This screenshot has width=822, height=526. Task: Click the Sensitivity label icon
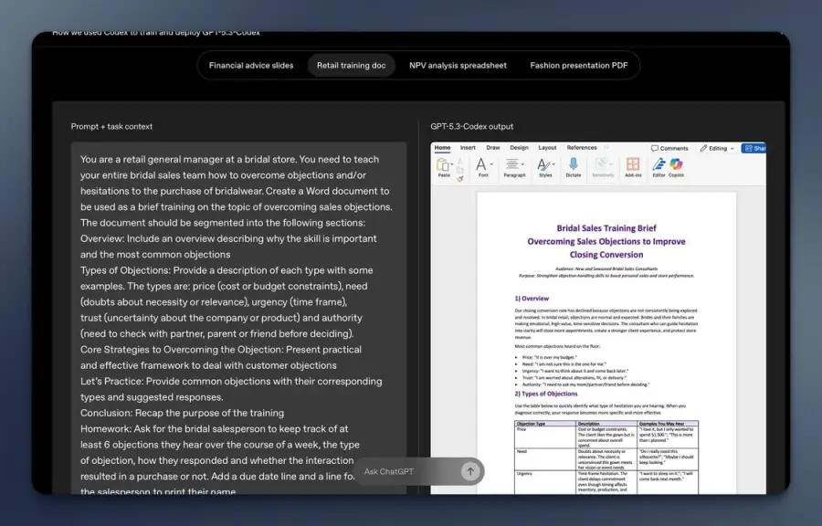click(x=602, y=164)
